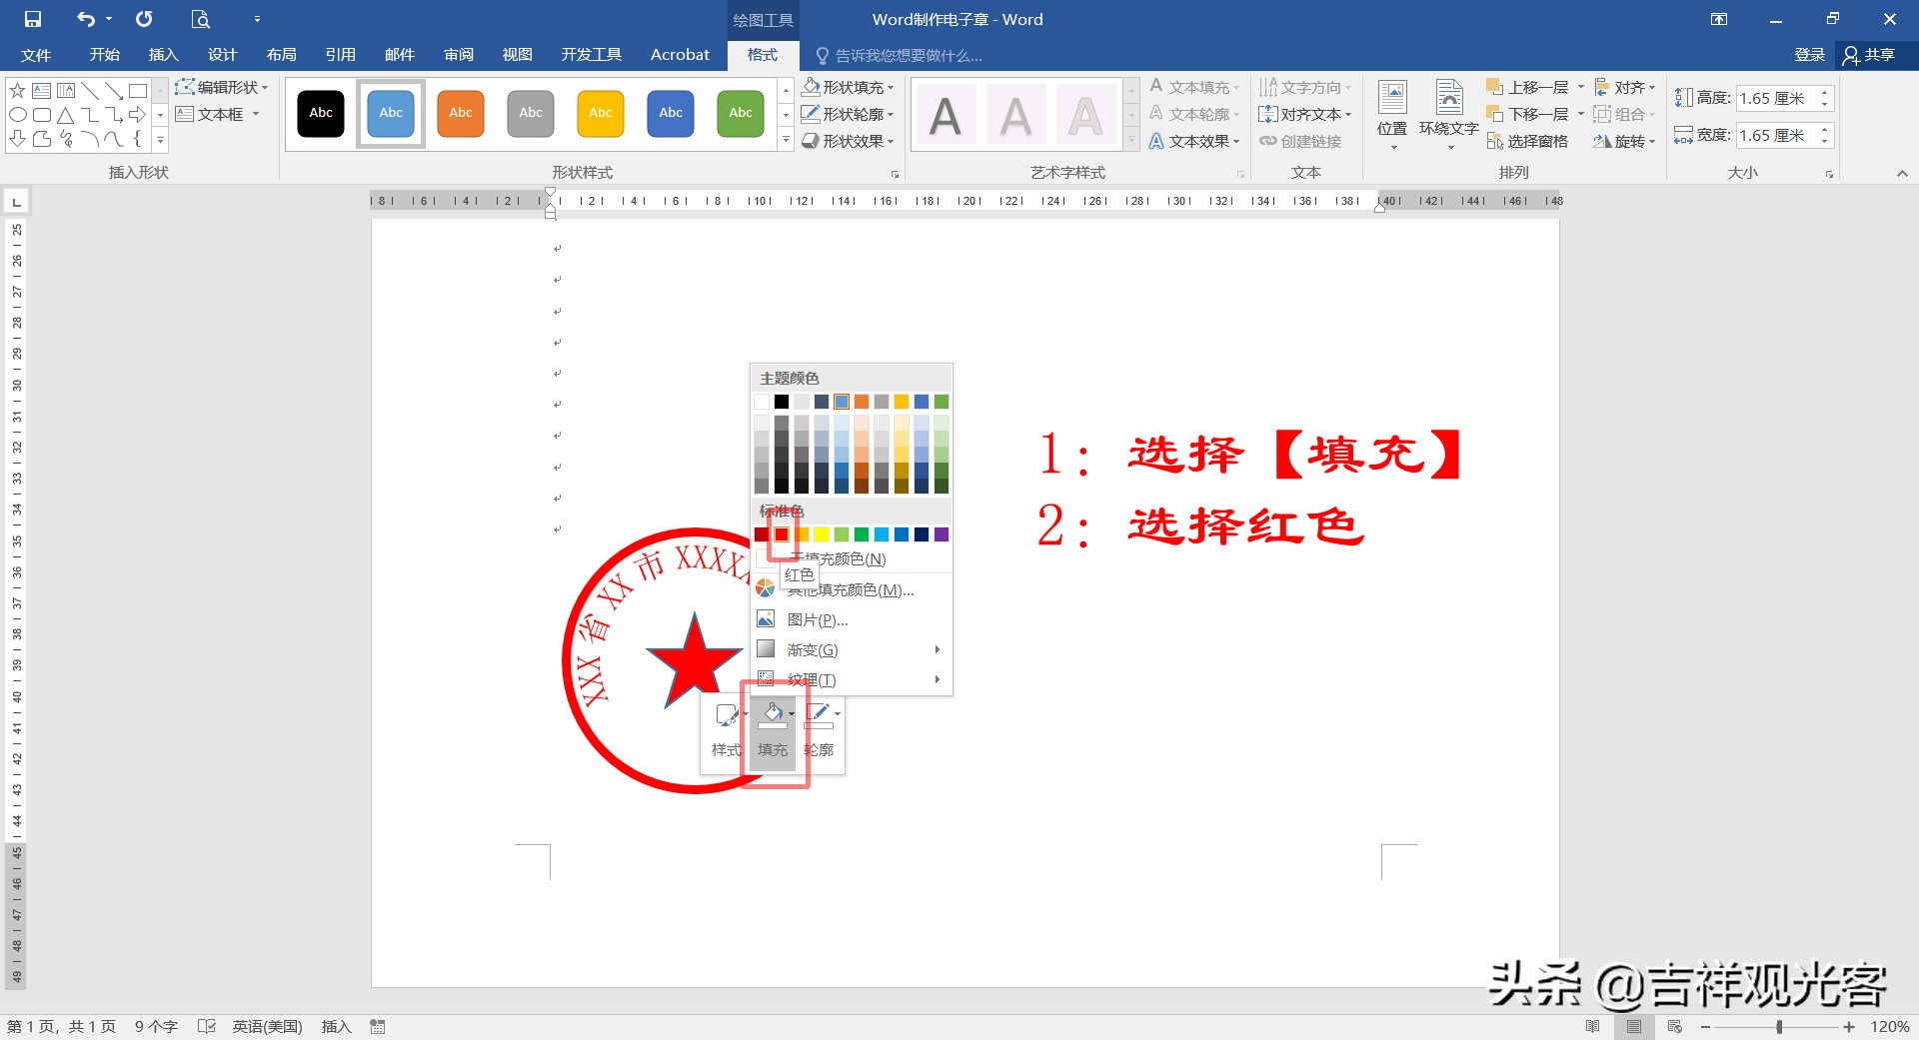
Task: Open the Shape Styles dialog launcher
Action: pos(895,174)
